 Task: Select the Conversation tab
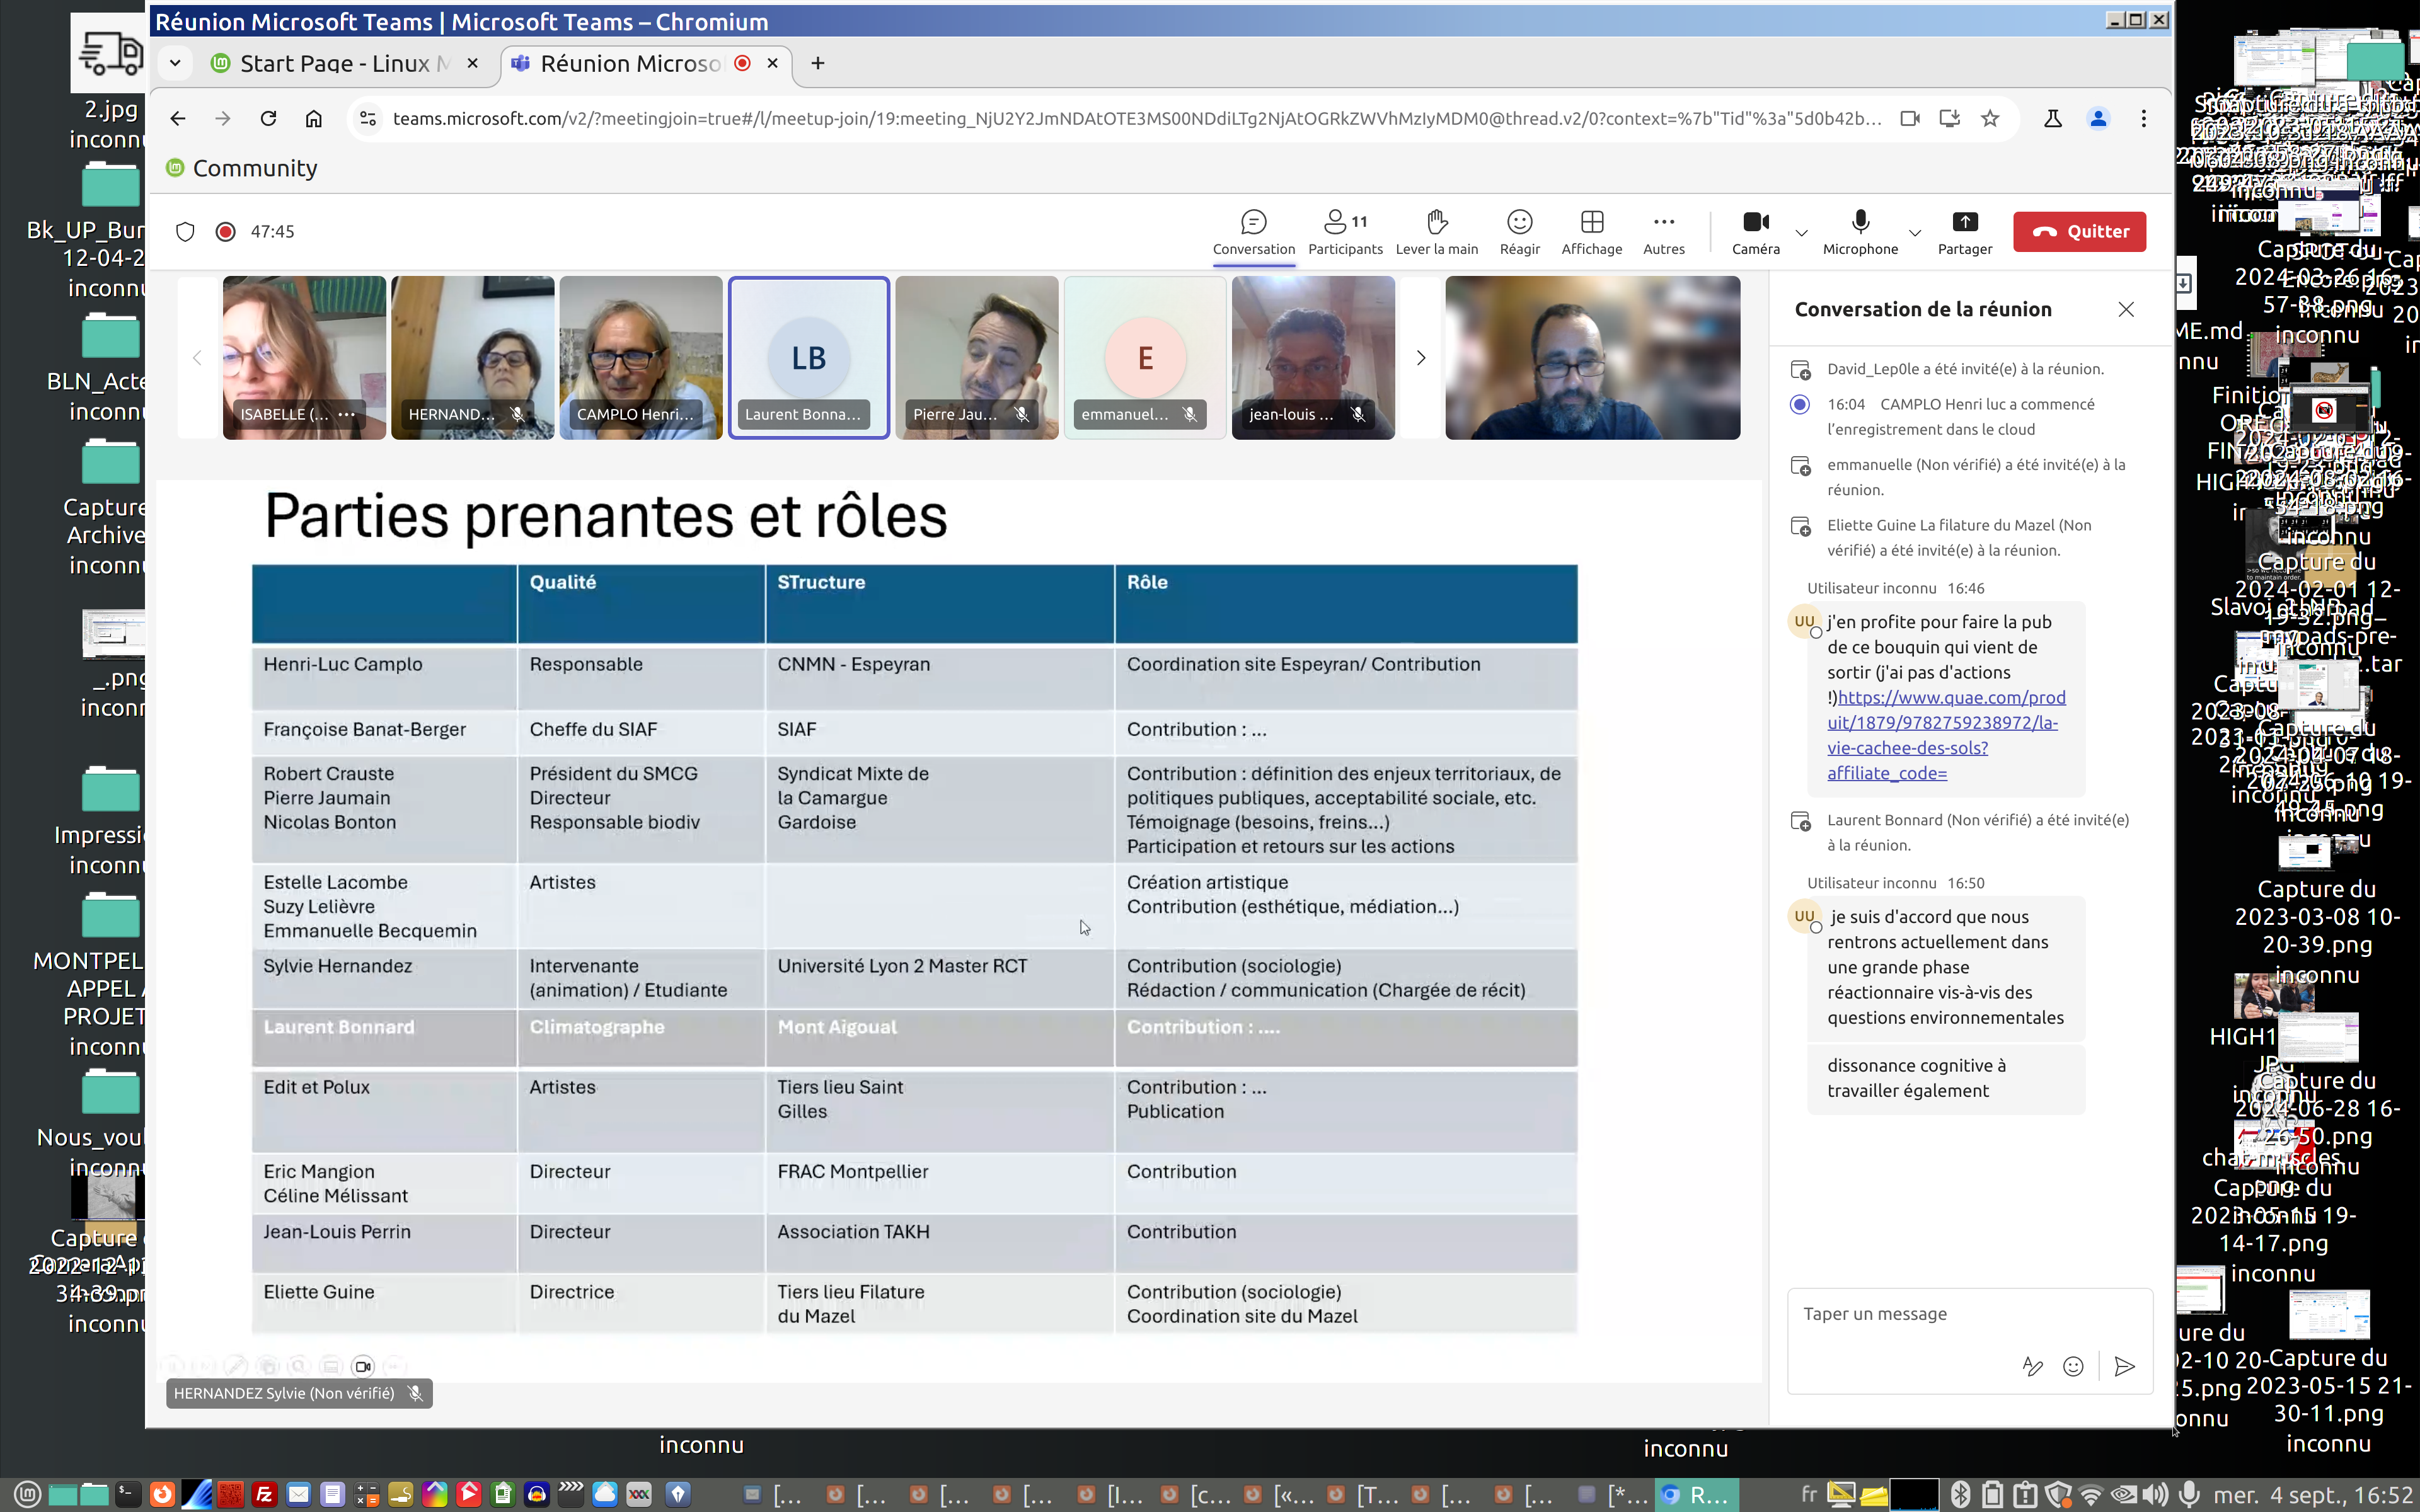[1253, 231]
